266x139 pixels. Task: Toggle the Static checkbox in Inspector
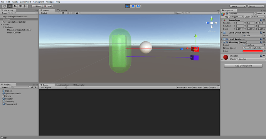point(256,13)
